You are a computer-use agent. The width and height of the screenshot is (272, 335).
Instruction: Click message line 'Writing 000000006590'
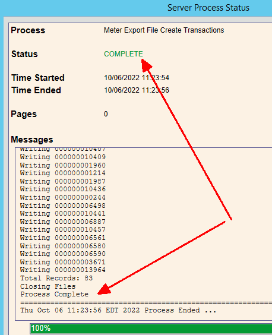tap(63, 254)
